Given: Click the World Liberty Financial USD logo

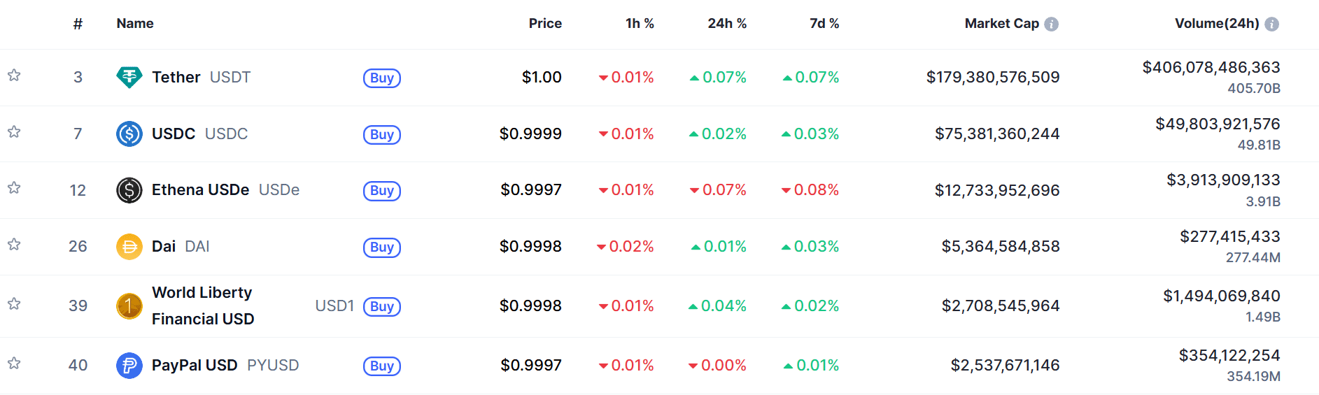Looking at the screenshot, I should point(129,306).
